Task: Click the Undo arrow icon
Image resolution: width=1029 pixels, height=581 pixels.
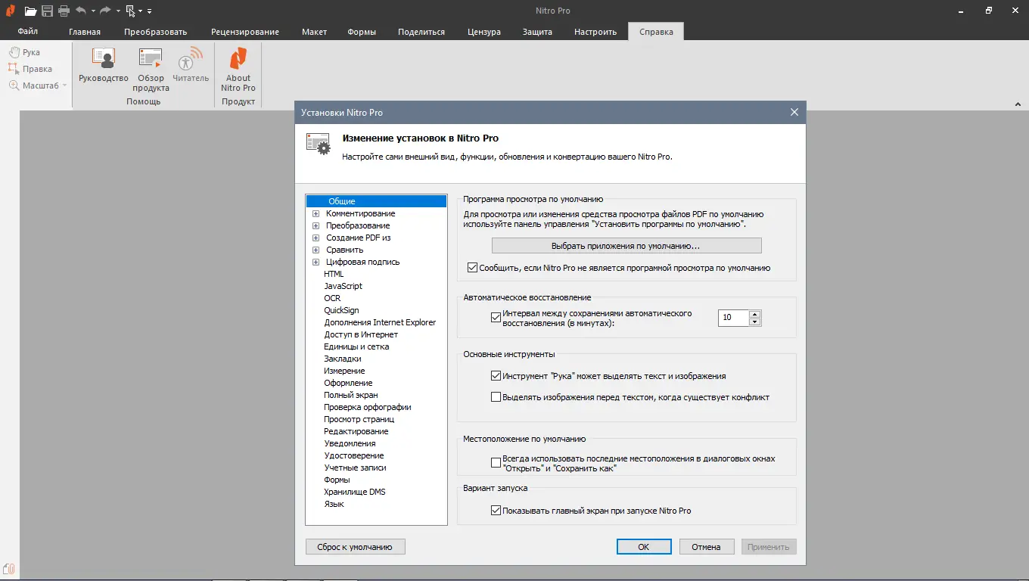Action: (81, 11)
